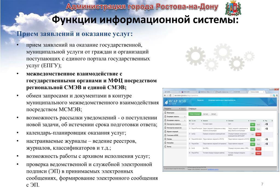Edit the RequestPermission row with the pencil
280x193 pixels.
click(265, 129)
